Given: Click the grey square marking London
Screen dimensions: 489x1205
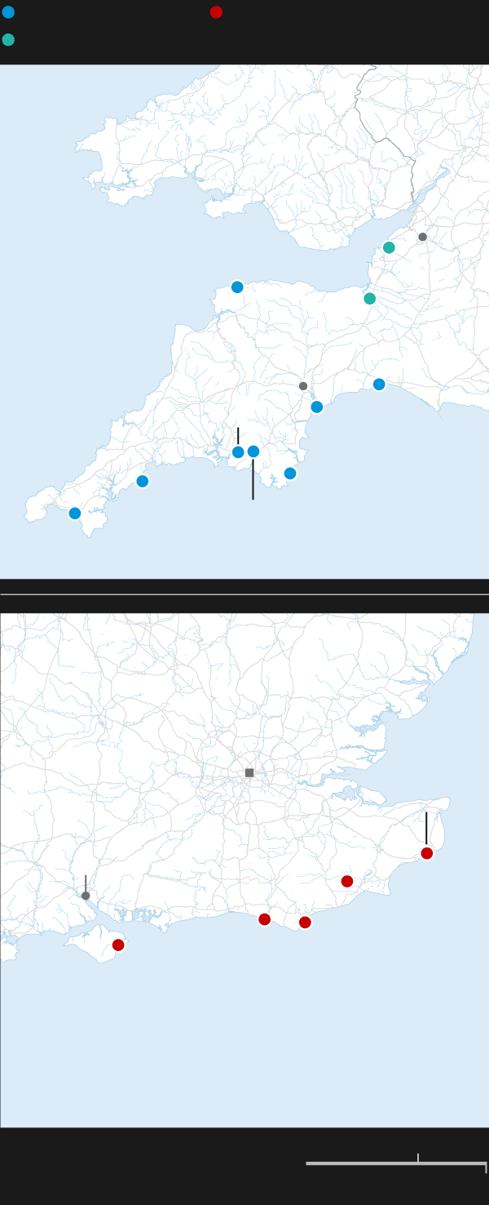Looking at the screenshot, I should coord(249,772).
